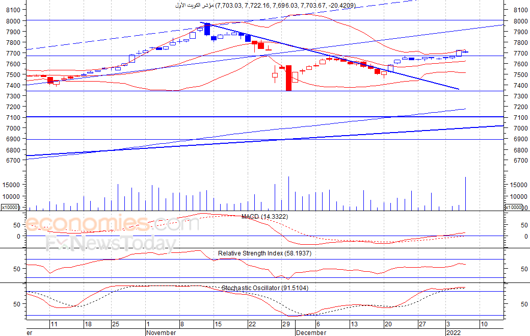Click the 7100 label on the right price axis
Viewport: 530px width, 336px height.
tap(520, 118)
